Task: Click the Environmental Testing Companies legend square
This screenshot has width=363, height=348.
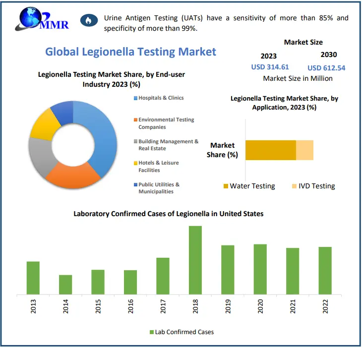Action: point(135,120)
